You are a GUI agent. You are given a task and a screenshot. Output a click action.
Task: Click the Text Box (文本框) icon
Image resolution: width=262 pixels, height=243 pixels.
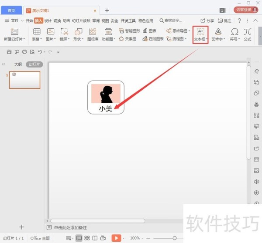point(200,31)
